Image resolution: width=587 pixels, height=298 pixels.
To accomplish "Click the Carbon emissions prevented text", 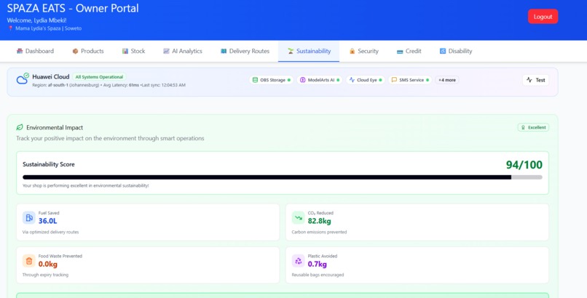I will (319, 232).
